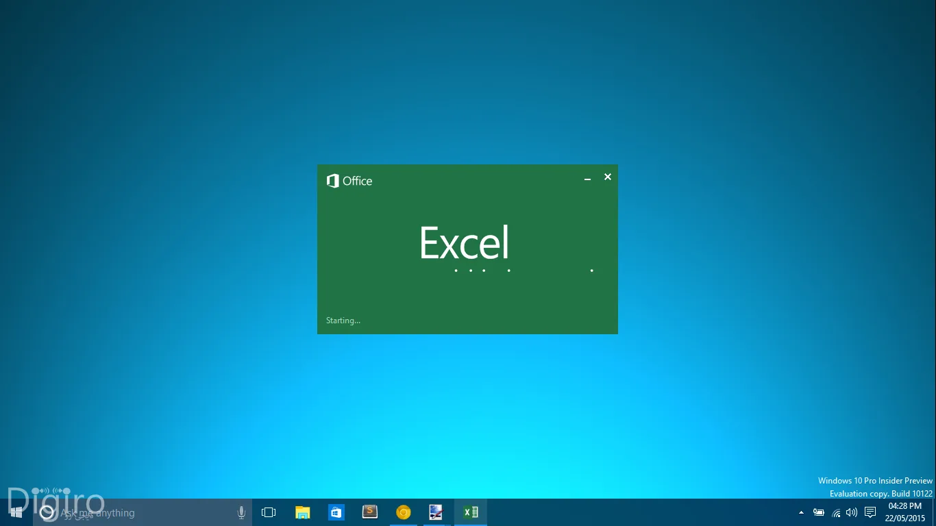Open the Wi-Fi network flyout

(836, 512)
